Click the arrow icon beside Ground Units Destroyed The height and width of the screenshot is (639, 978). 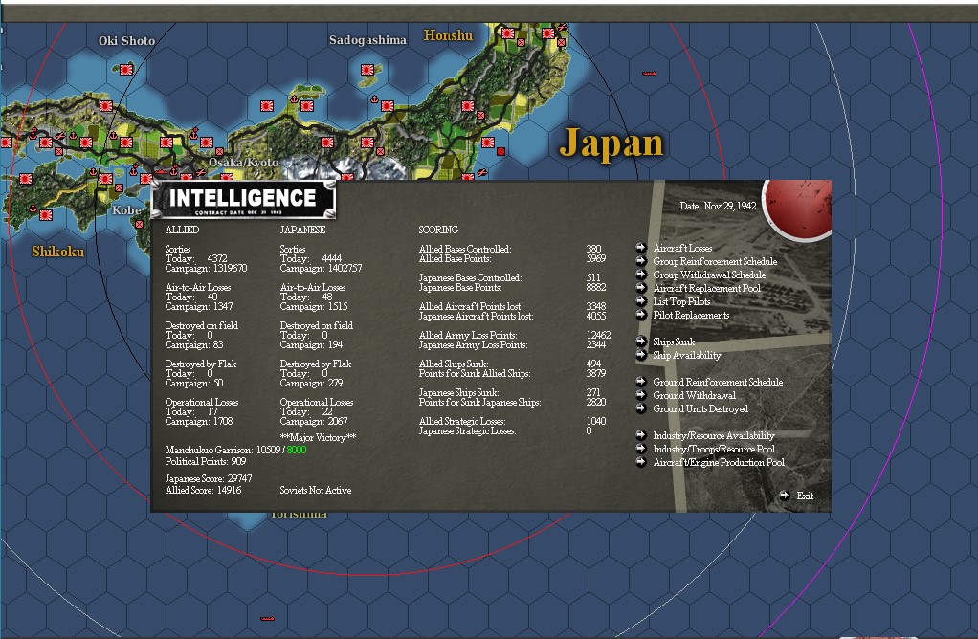(x=640, y=408)
